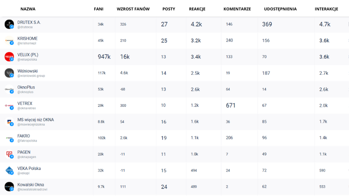Click the Kowalski Okna profile avatar
The width and height of the screenshot is (349, 196).
[9, 186]
